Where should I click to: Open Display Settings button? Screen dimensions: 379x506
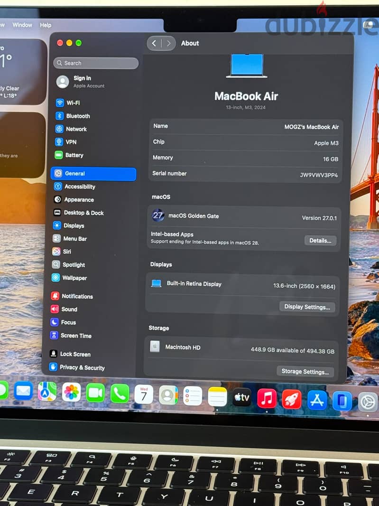click(x=307, y=307)
